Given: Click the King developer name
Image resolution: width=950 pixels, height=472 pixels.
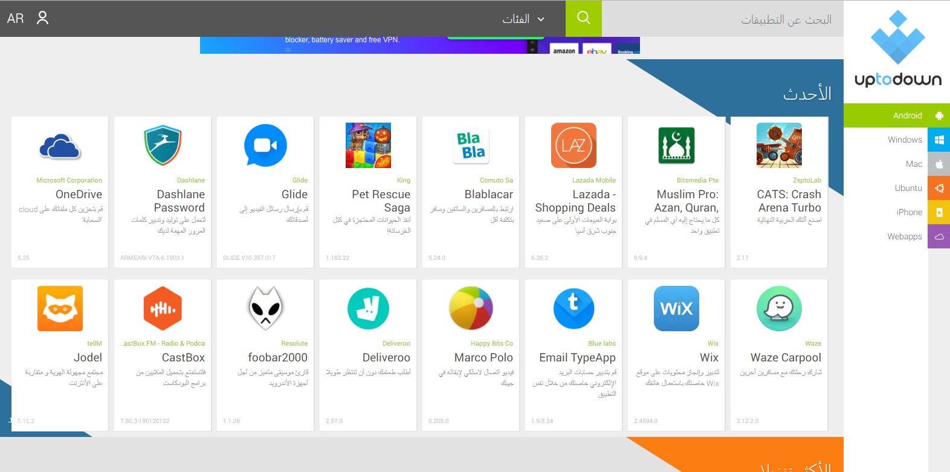Looking at the screenshot, I should (x=404, y=180).
